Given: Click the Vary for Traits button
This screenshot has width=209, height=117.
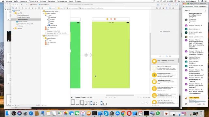Looking at the screenshot, I should (145, 103).
